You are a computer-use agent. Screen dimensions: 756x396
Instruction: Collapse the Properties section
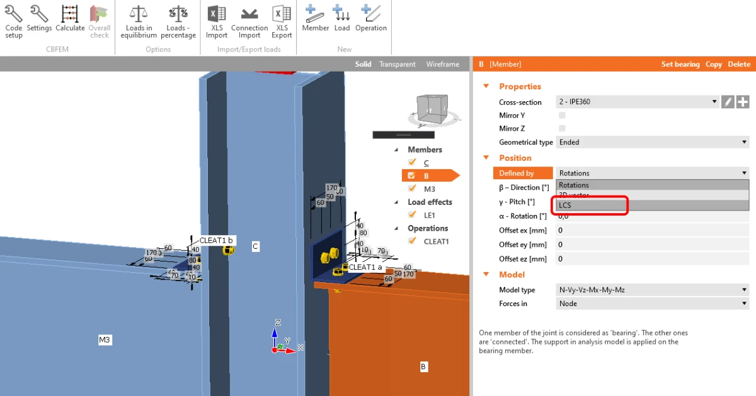click(486, 87)
